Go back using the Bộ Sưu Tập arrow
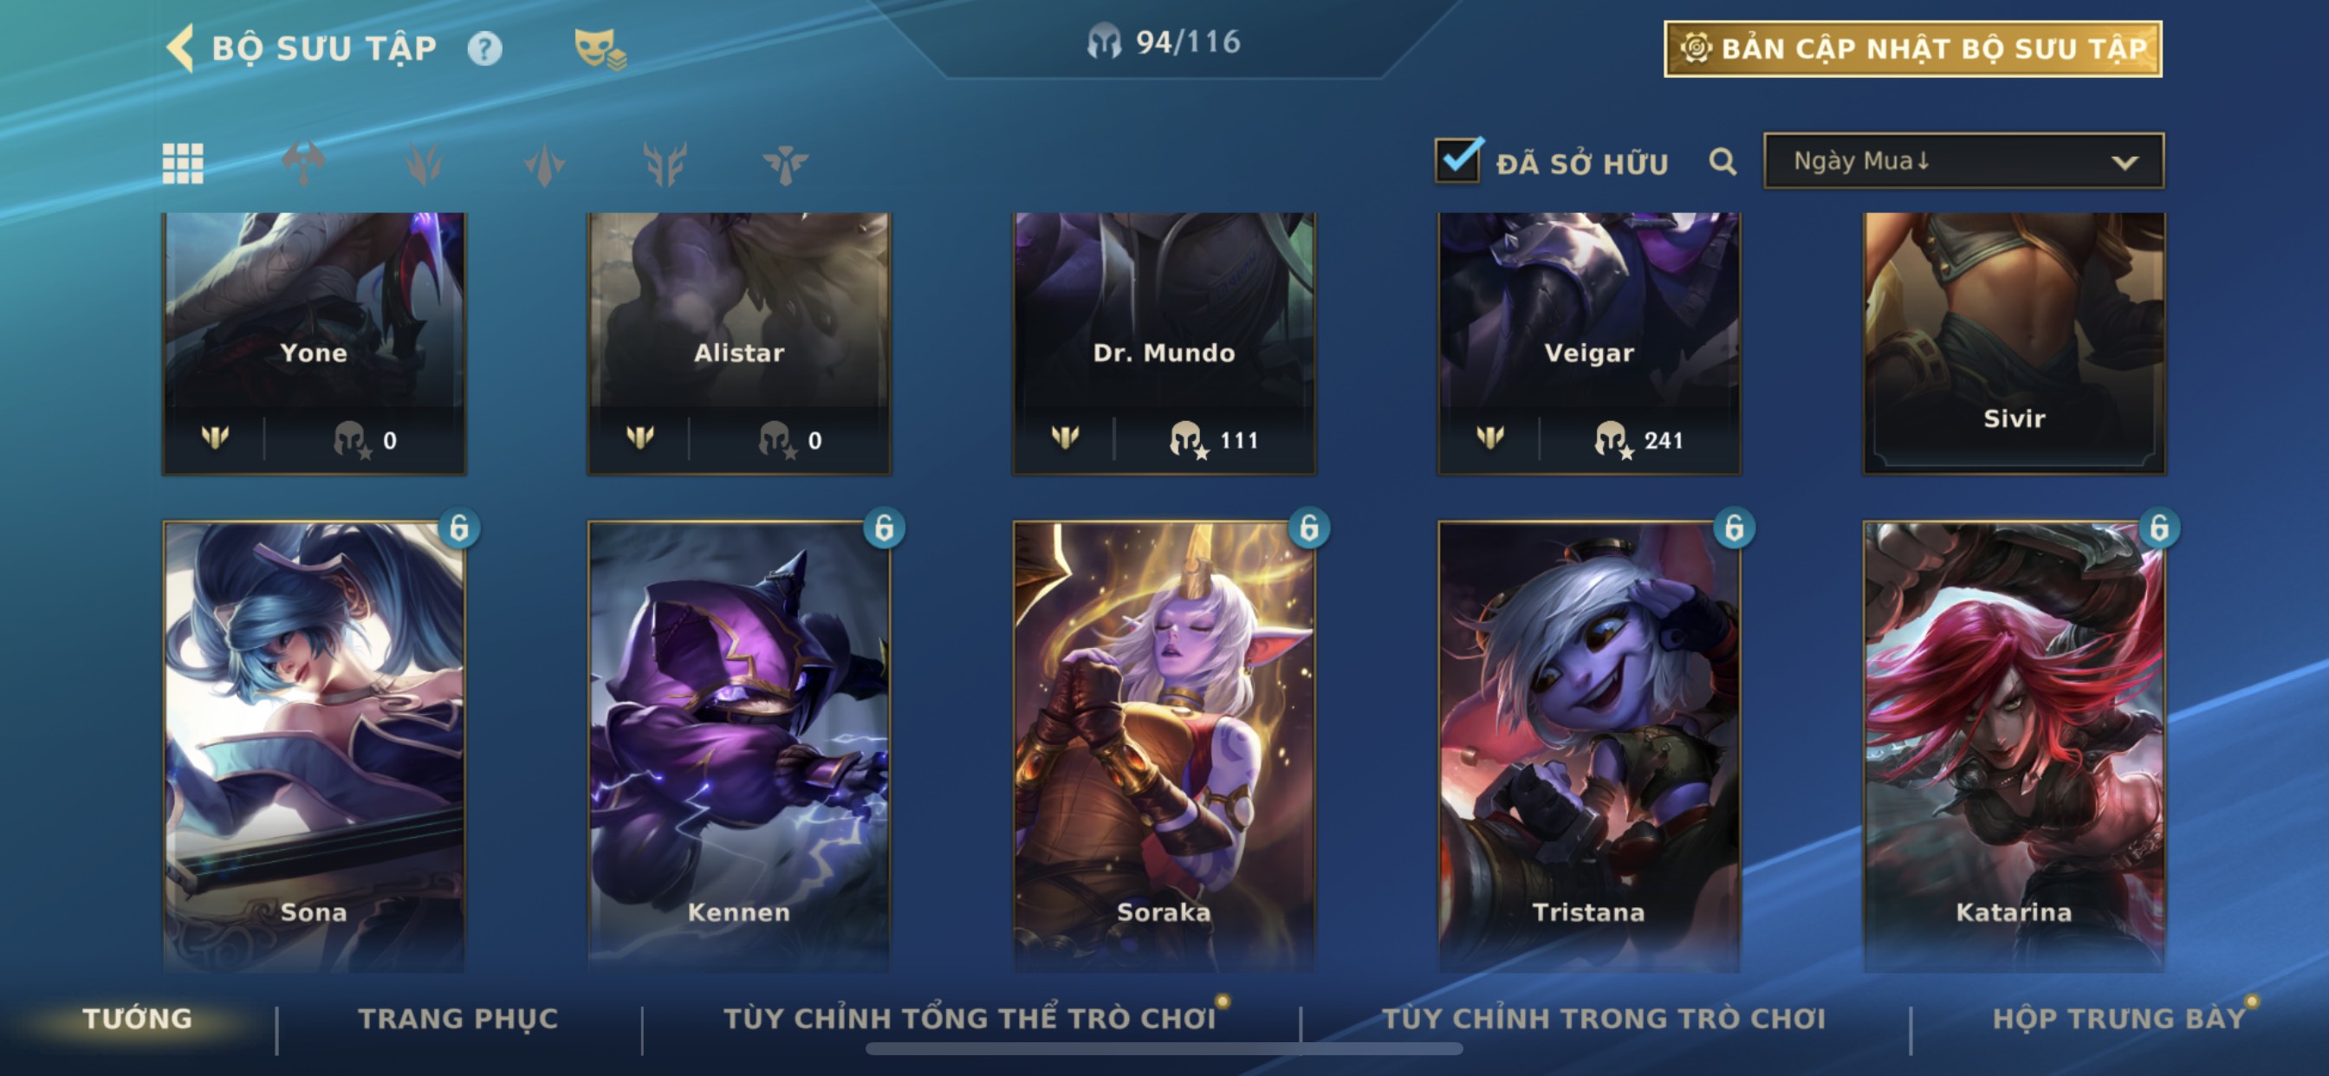 coord(181,48)
